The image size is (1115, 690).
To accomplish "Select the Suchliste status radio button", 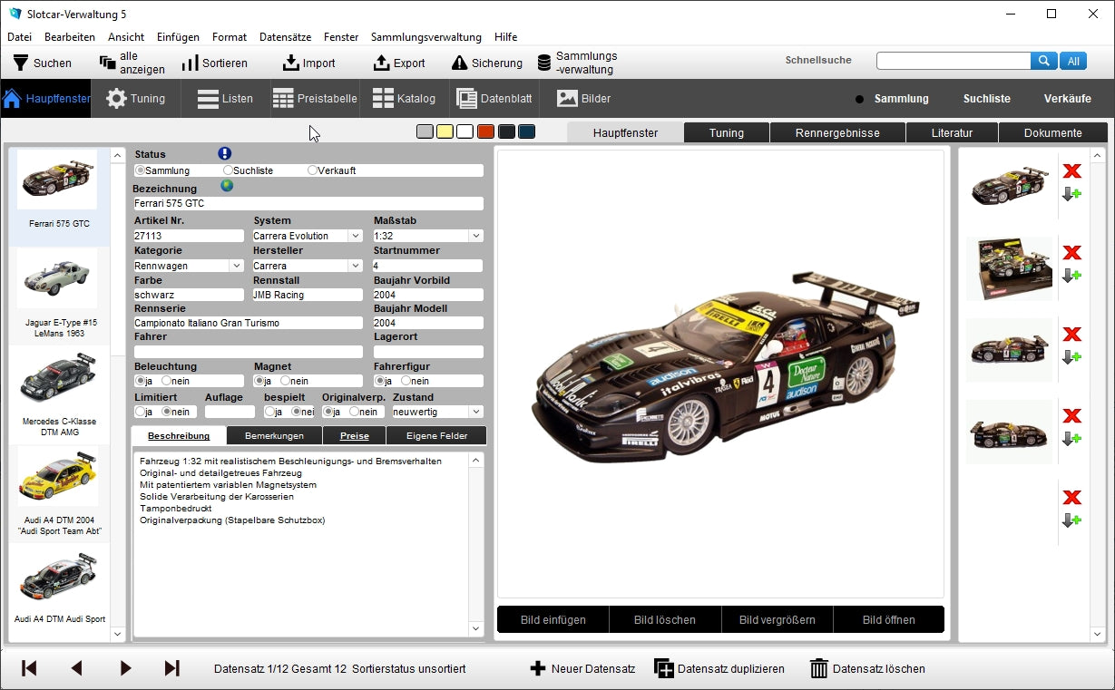I will click(226, 170).
